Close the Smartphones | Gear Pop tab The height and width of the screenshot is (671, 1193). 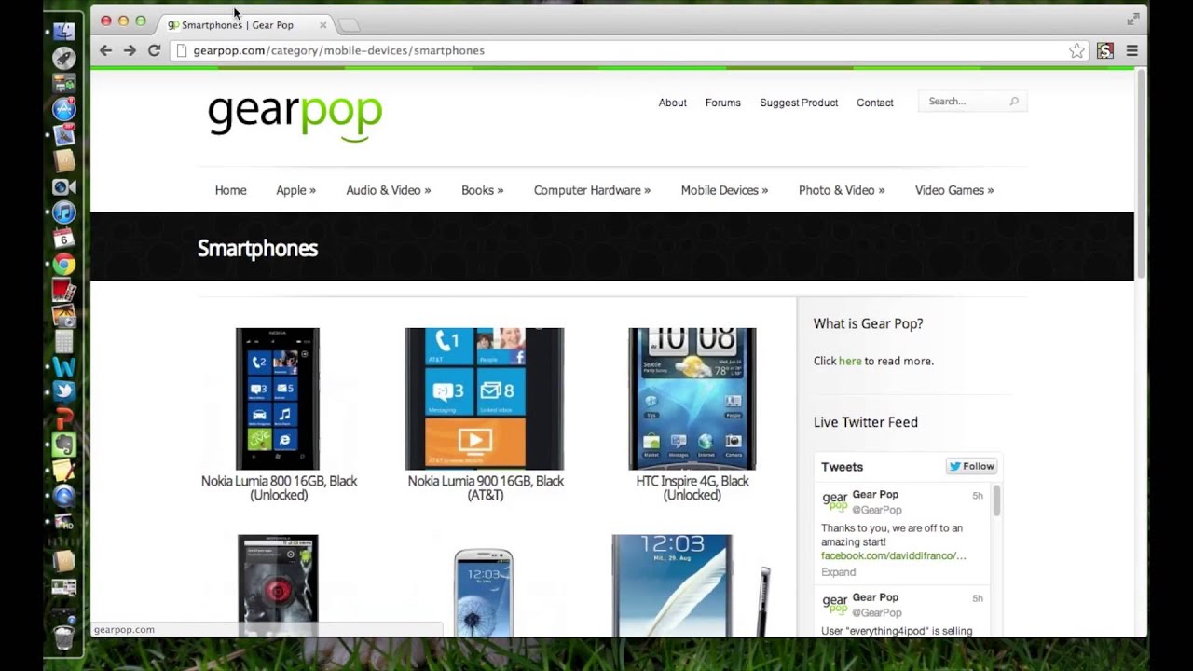(323, 25)
